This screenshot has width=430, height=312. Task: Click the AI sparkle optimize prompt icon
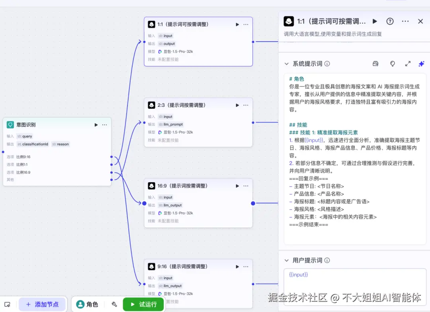tap(422, 64)
